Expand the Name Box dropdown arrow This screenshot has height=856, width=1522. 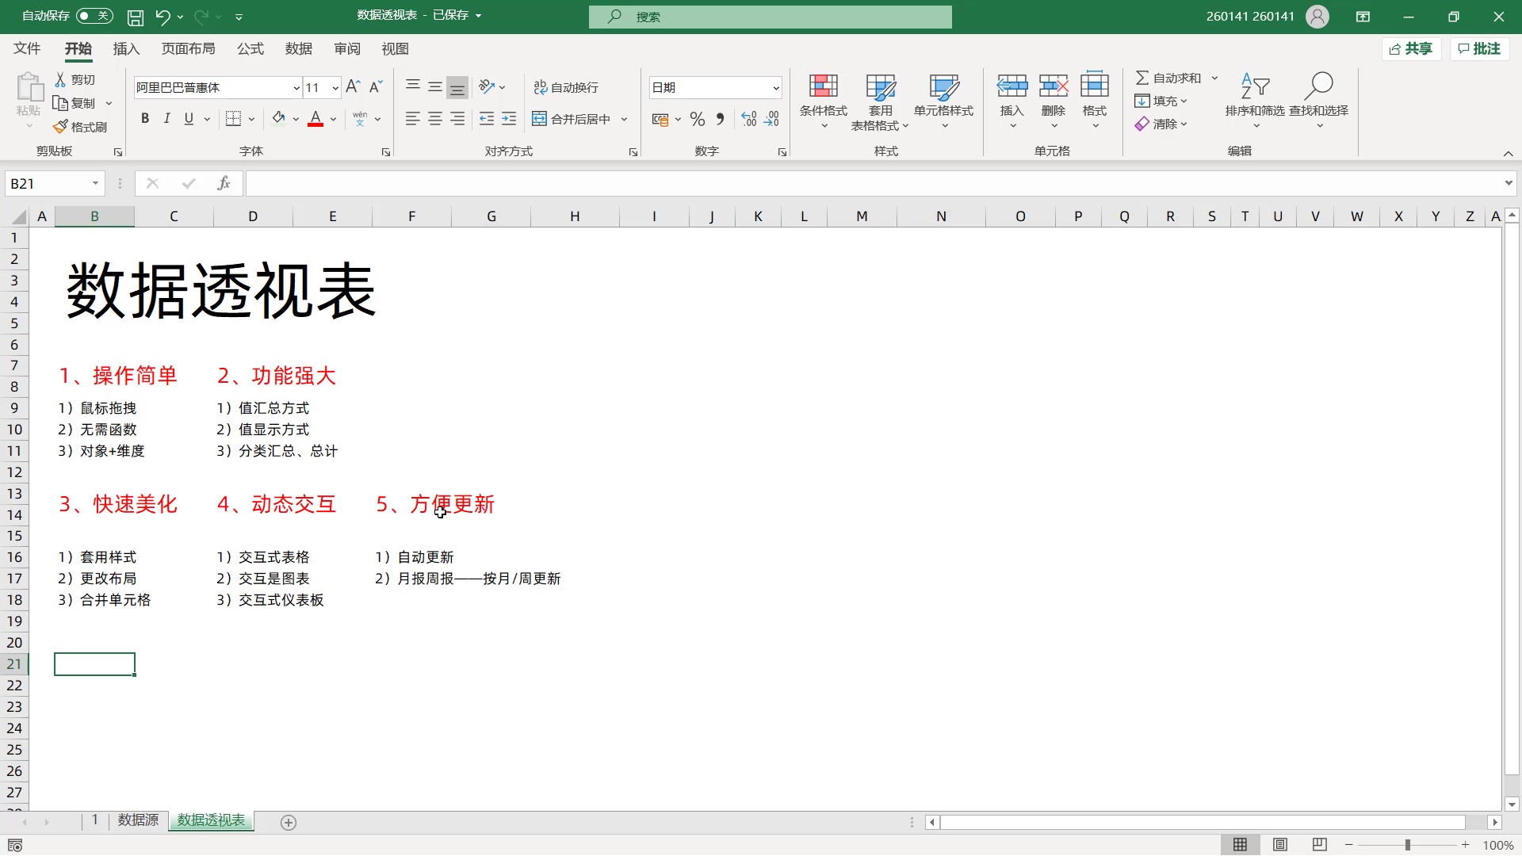95,184
